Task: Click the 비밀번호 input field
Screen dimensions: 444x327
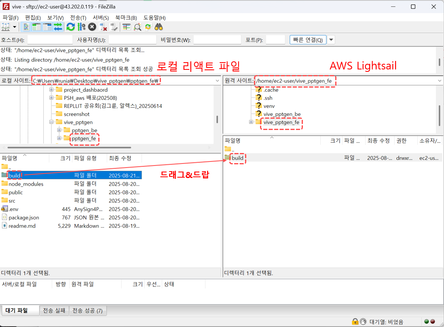Action: click(217, 40)
